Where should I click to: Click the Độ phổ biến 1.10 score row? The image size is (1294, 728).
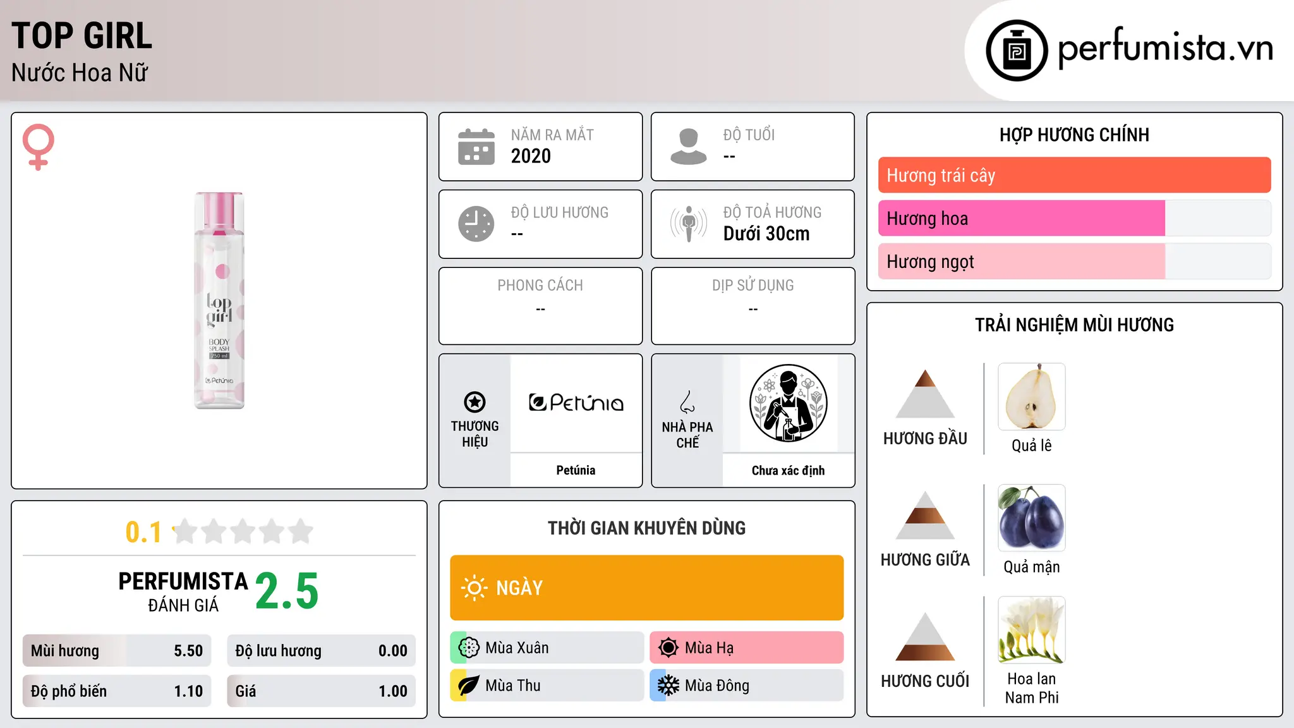tap(117, 691)
